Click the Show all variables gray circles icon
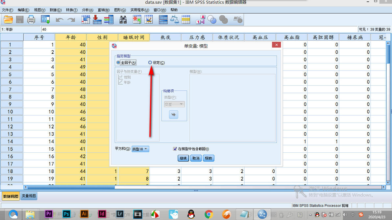The width and height of the screenshot is (392, 220). pyautogui.click(x=223, y=19)
